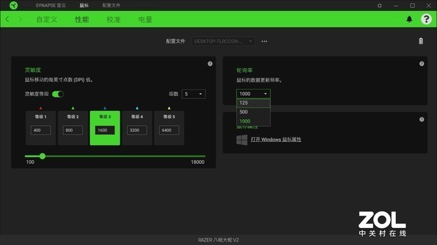This screenshot has height=245, width=437.
Task: Select the 等级 2 stage card
Action: (x=73, y=128)
